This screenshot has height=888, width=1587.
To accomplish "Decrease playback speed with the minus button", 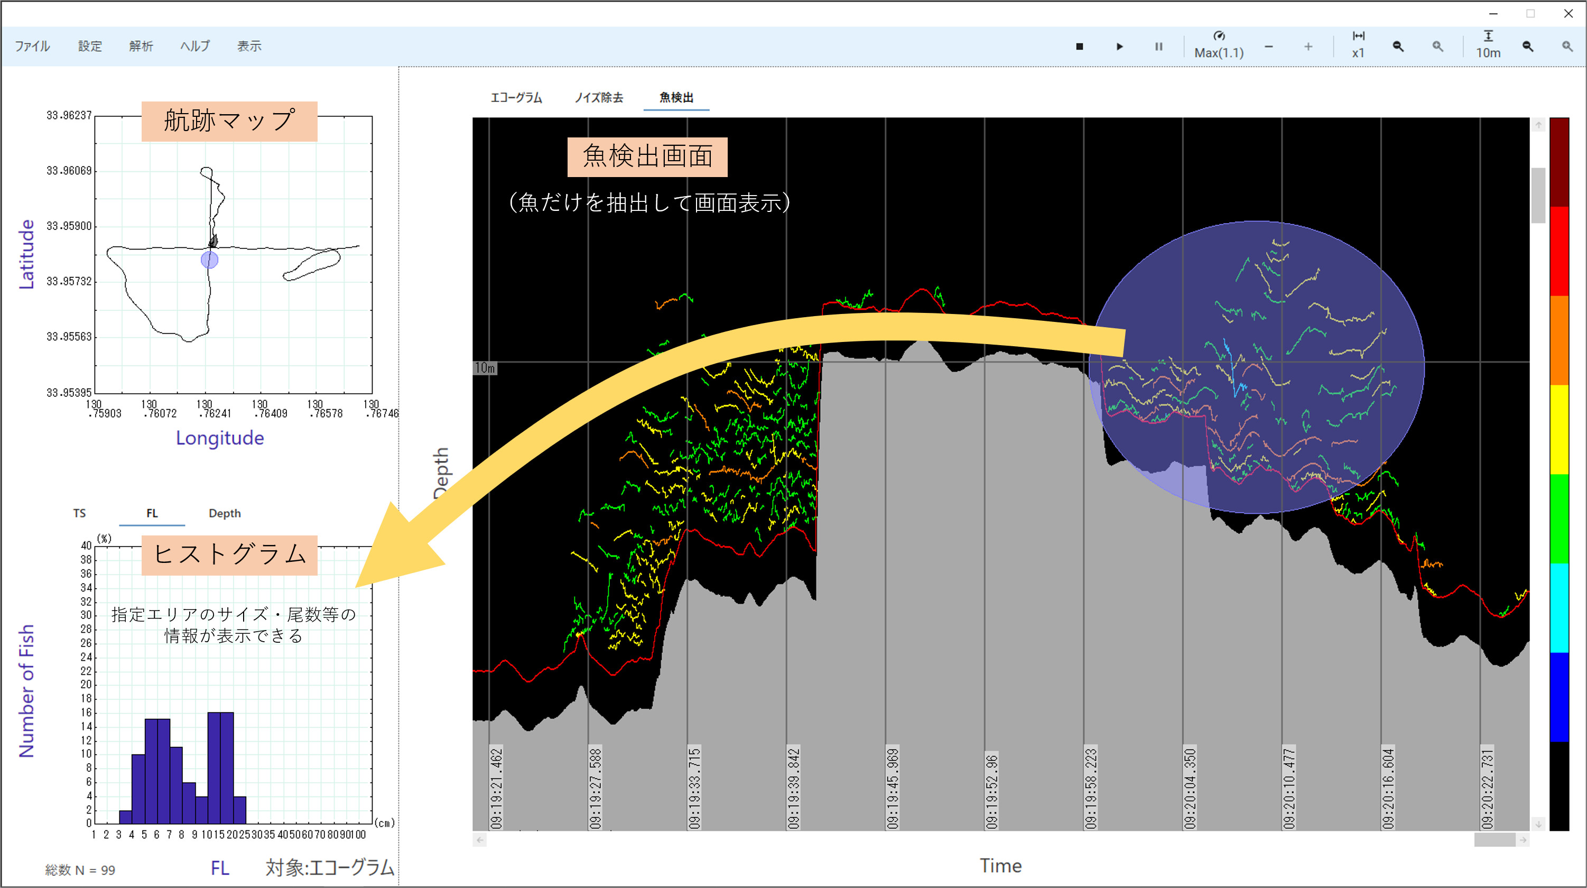I will click(1268, 47).
